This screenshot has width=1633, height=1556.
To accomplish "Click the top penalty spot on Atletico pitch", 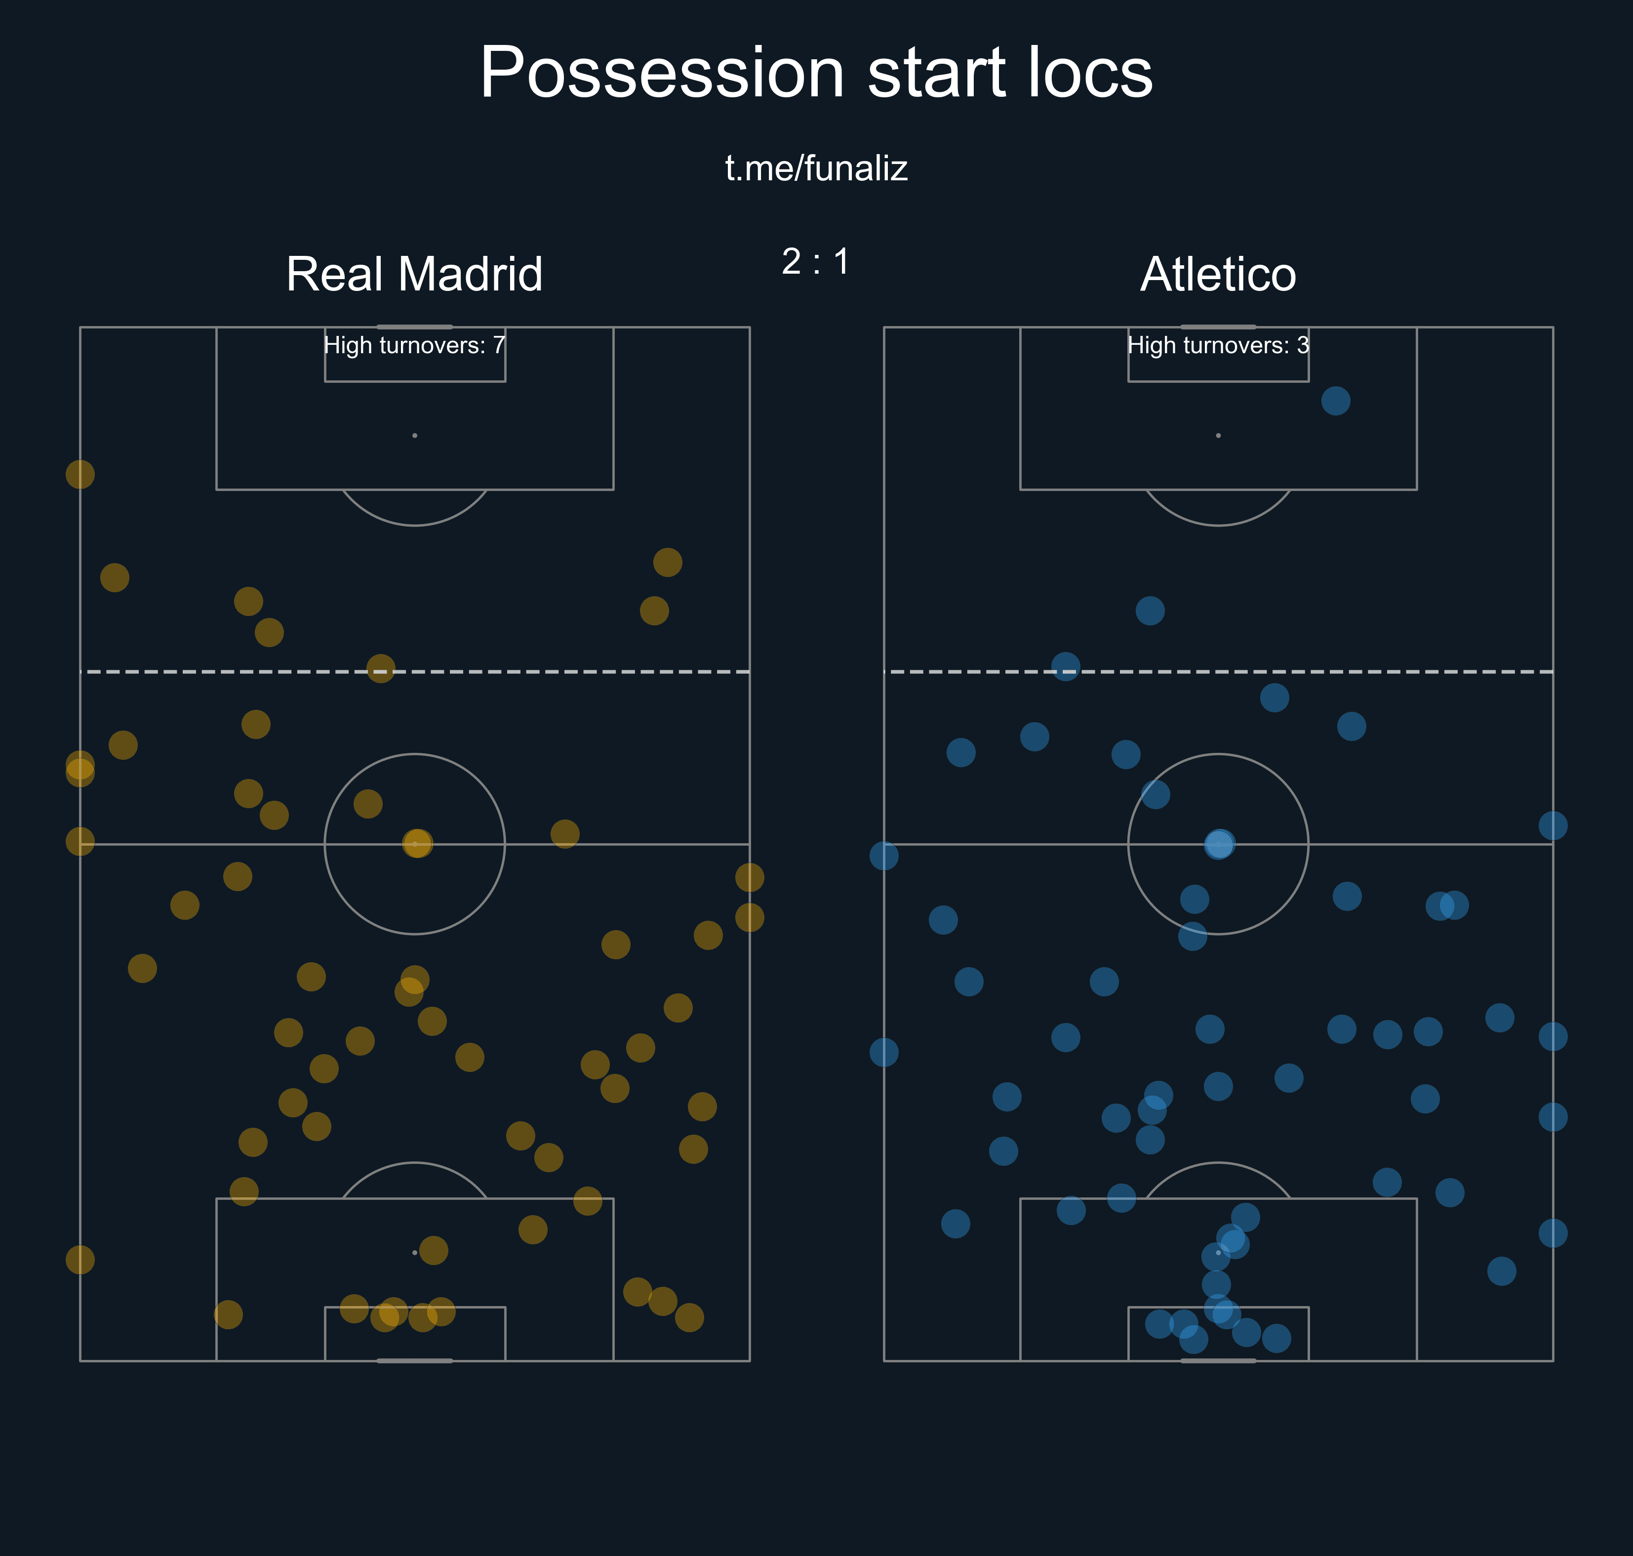I will [x=1218, y=436].
